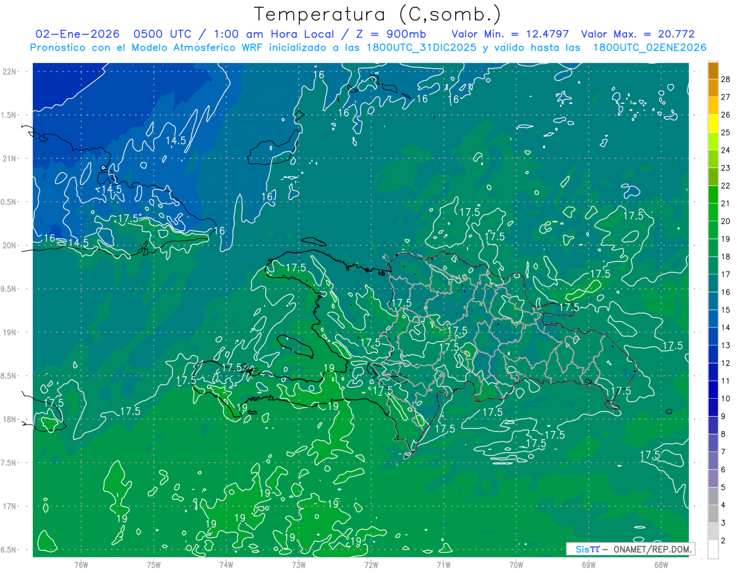Click the '7' label on the color scale
Image resolution: width=742 pixels, height=573 pixels.
(x=723, y=452)
